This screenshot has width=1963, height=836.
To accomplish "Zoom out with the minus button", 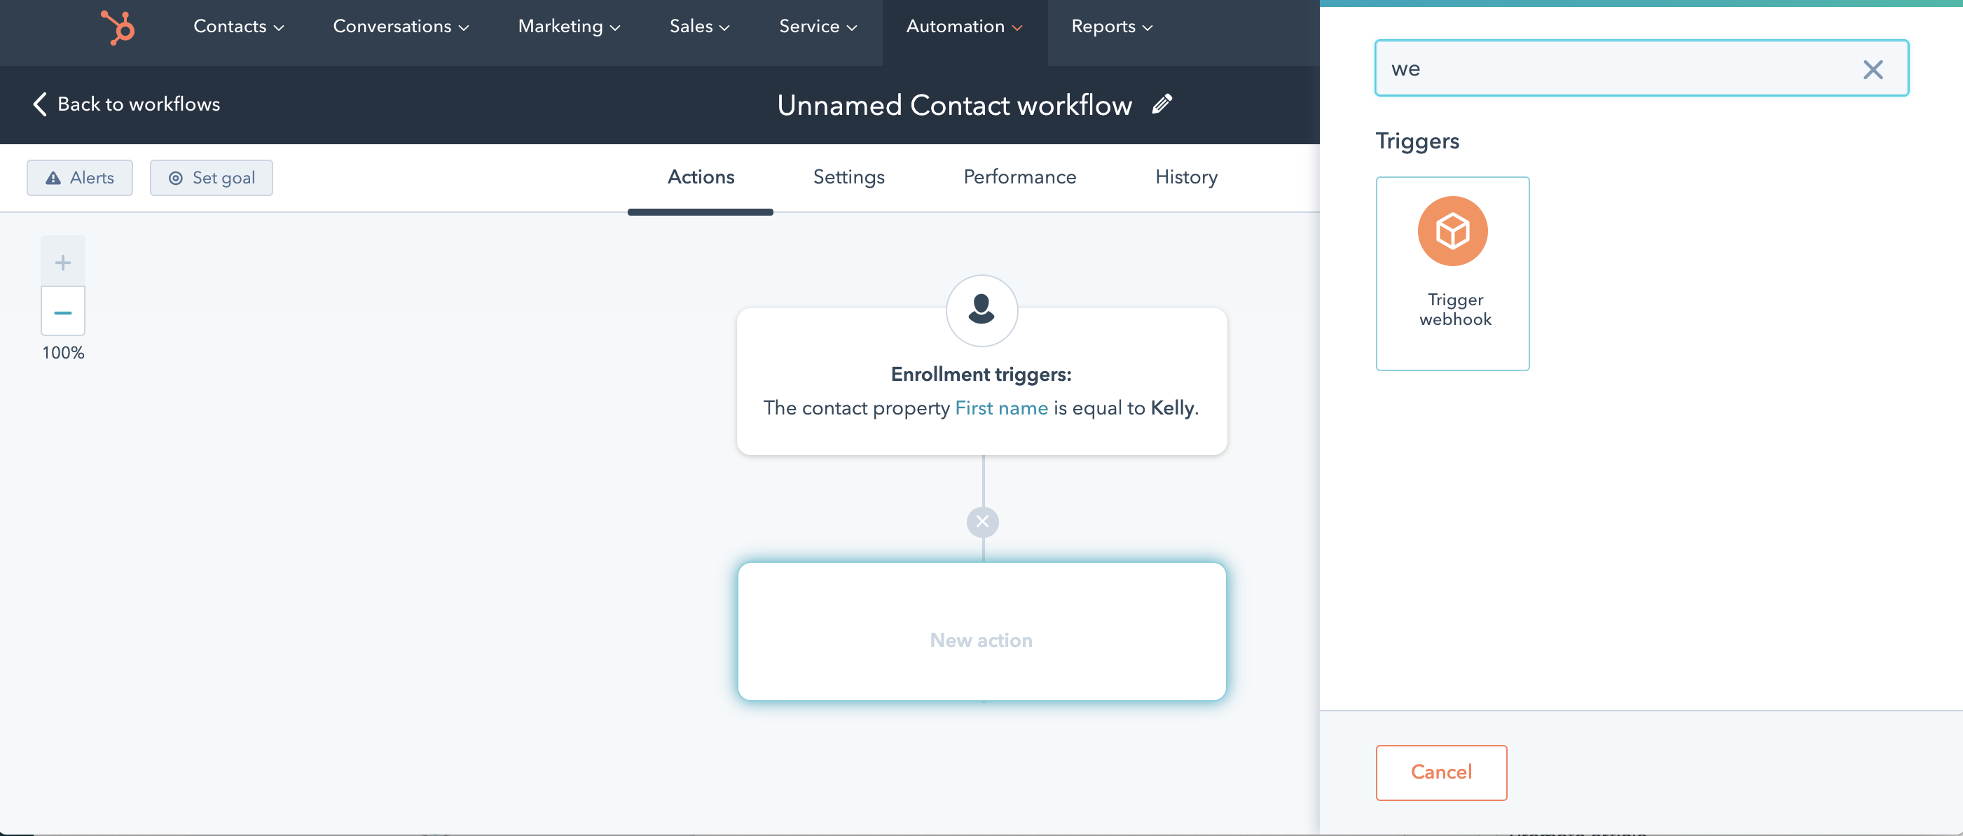I will (63, 312).
